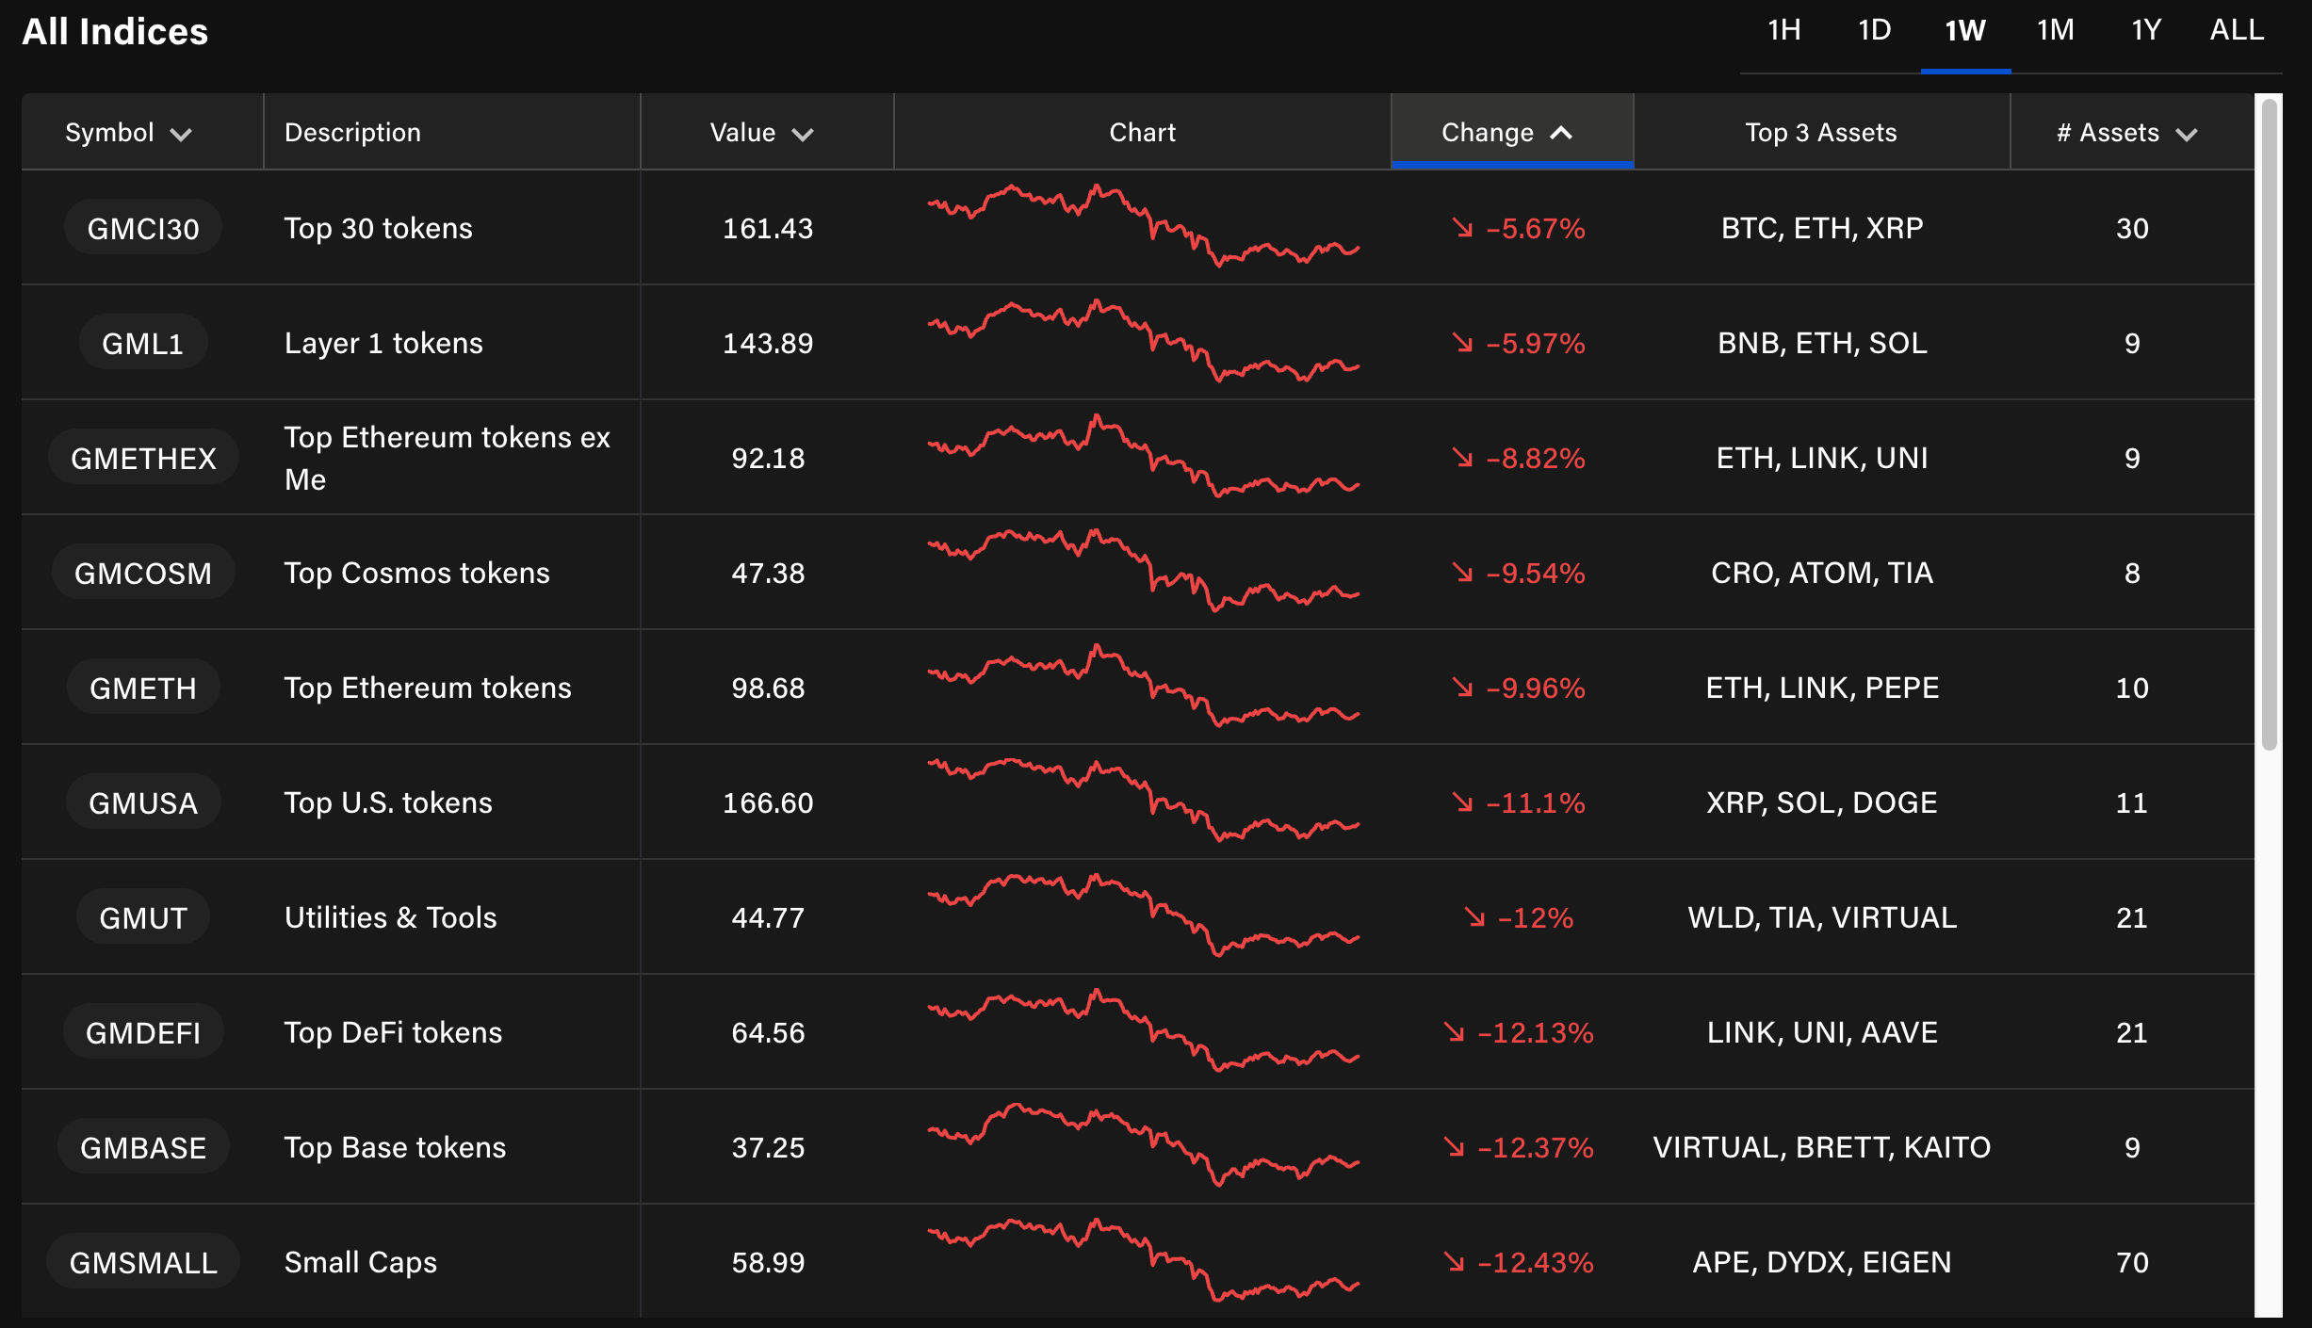Select the 1D timeframe tab
The height and width of the screenshot is (1328, 2312).
(1874, 31)
